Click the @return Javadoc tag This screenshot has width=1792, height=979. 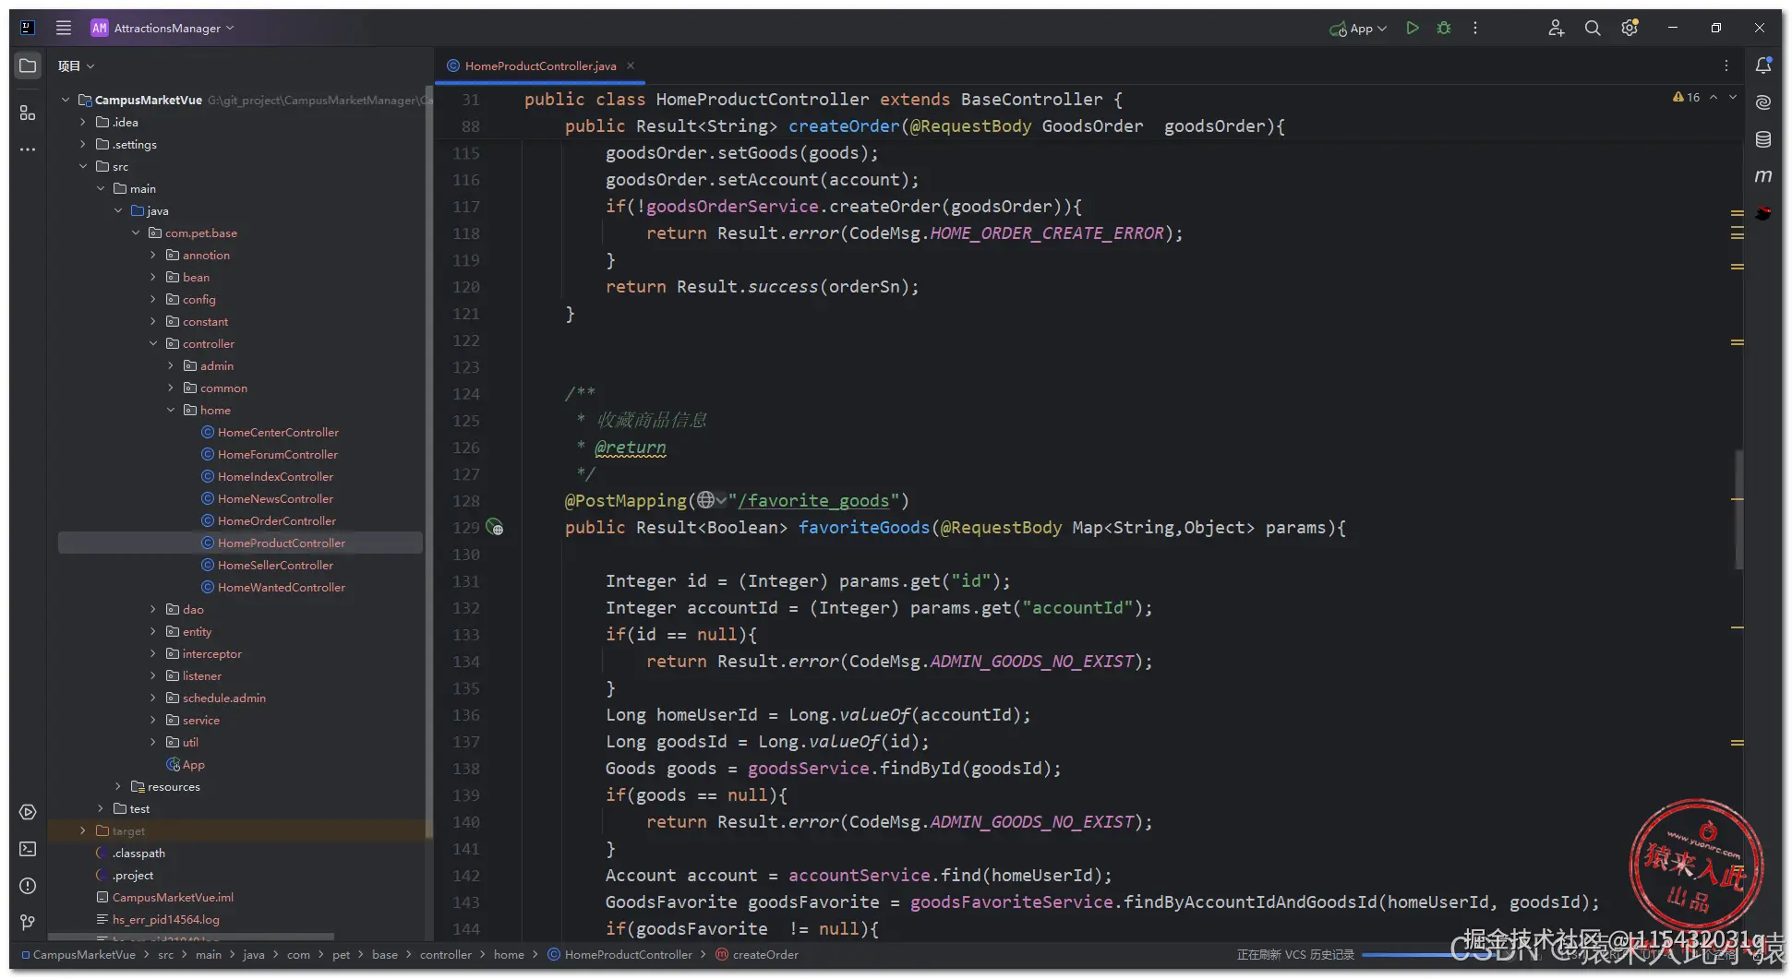[631, 448]
